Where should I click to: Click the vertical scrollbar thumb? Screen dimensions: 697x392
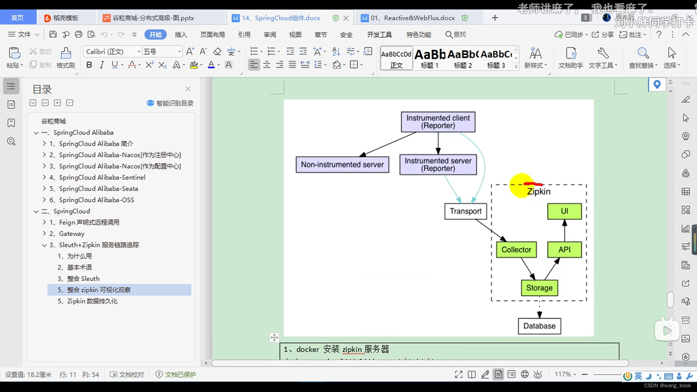(x=670, y=300)
